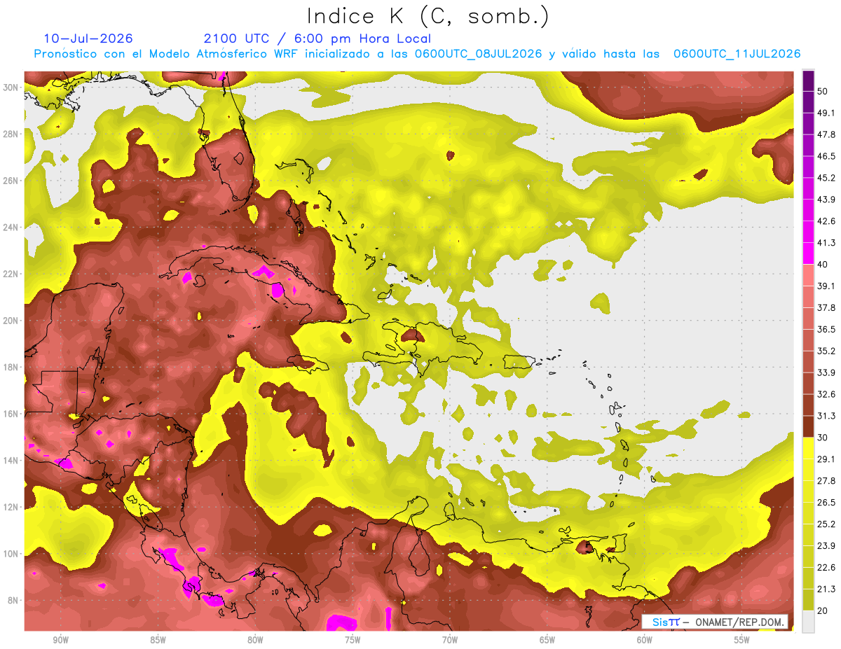Click the color scale value 25.2
The height and width of the screenshot is (649, 841).
pos(827,524)
